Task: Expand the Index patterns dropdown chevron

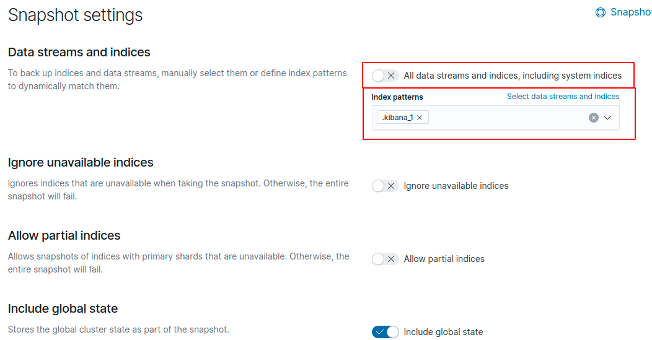Action: pos(607,118)
